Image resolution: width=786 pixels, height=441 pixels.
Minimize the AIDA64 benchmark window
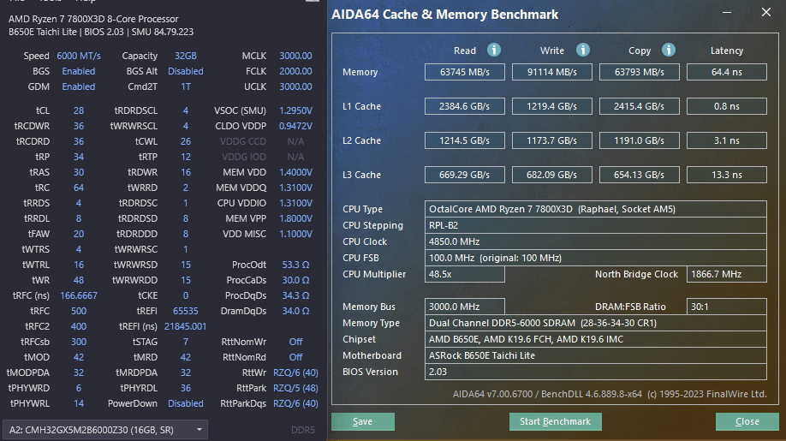pos(726,12)
